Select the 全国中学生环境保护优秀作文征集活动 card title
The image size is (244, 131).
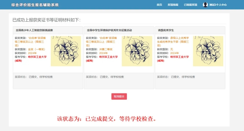pos(109,30)
